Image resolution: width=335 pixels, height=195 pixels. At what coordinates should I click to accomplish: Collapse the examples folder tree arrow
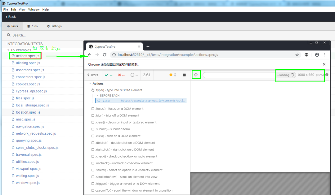tap(8, 50)
